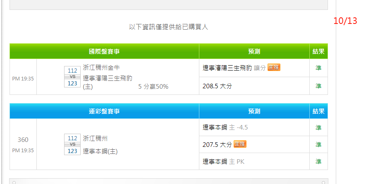Click the 遼寧本鋼(主) team name

(x=100, y=151)
